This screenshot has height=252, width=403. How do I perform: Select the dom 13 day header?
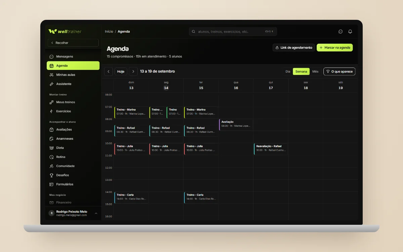coord(131,85)
